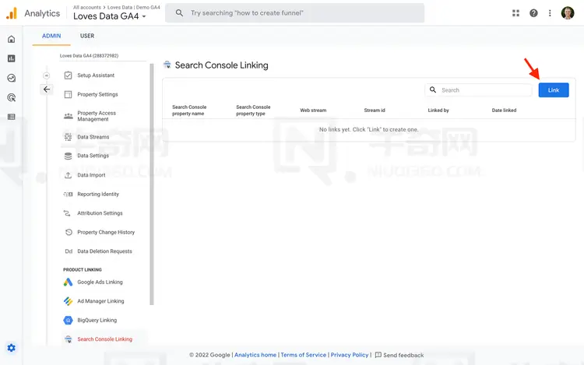Click the Data Streams icon
584x365 pixels.
(69, 137)
